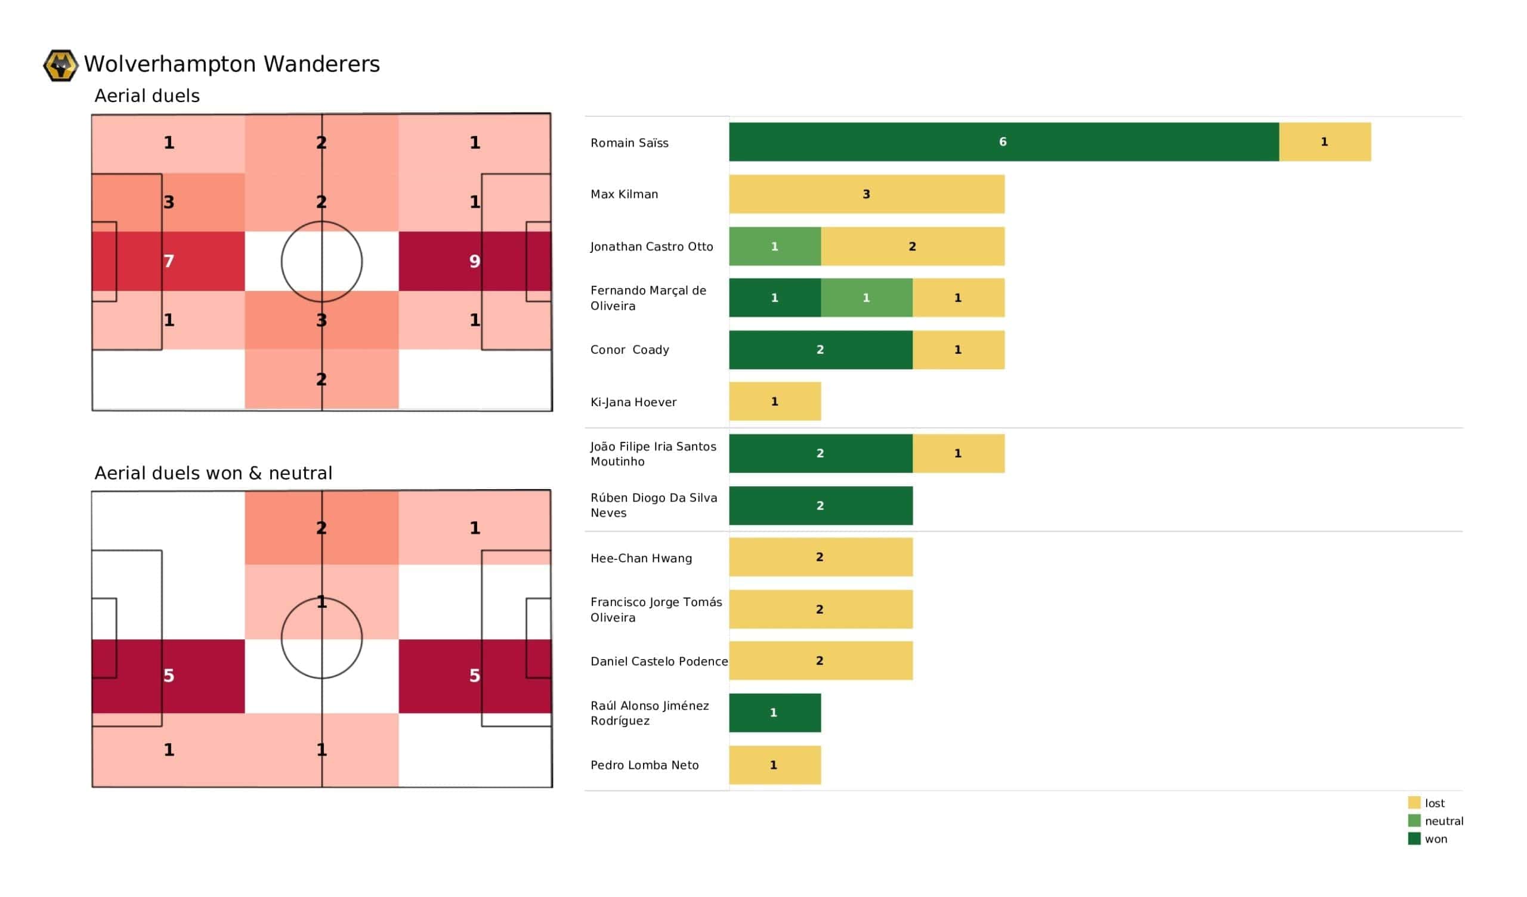
Task: Click the yellow 'lost' legend swatch
Action: tap(1414, 802)
